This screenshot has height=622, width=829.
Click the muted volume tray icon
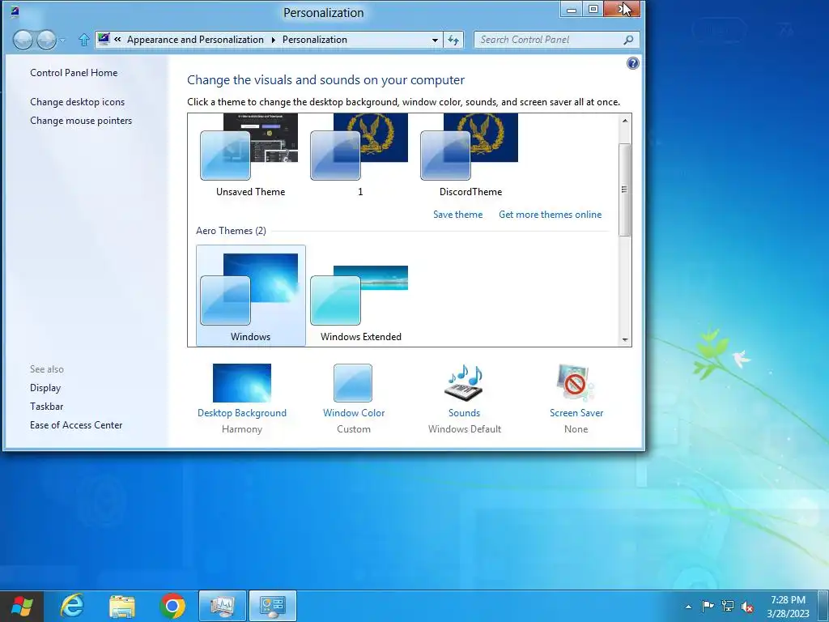click(747, 606)
